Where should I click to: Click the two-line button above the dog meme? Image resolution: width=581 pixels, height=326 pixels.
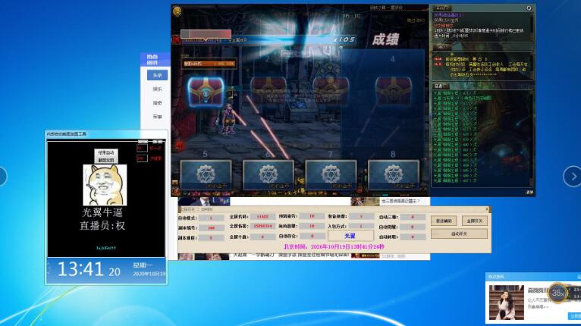(x=106, y=156)
